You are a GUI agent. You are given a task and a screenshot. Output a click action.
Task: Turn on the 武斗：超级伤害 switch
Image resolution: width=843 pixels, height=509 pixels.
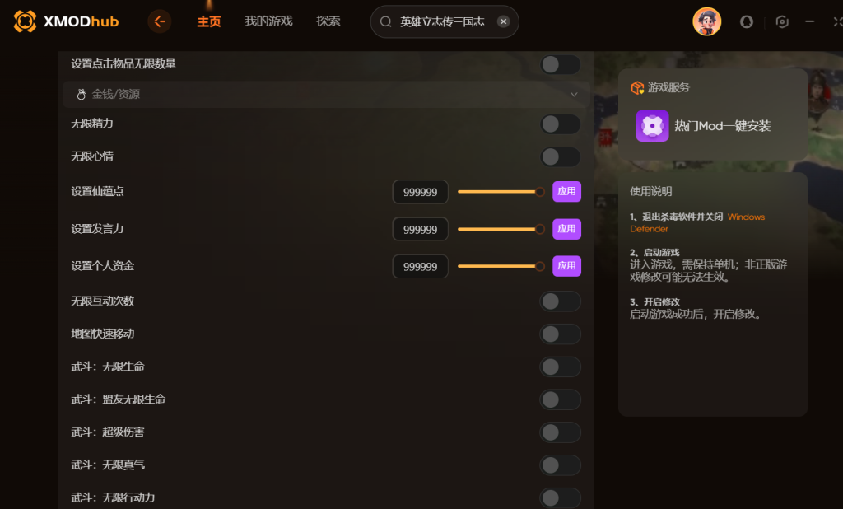click(x=560, y=432)
